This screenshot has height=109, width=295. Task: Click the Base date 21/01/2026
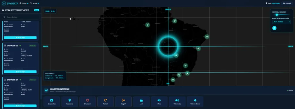click(x=275, y=3)
